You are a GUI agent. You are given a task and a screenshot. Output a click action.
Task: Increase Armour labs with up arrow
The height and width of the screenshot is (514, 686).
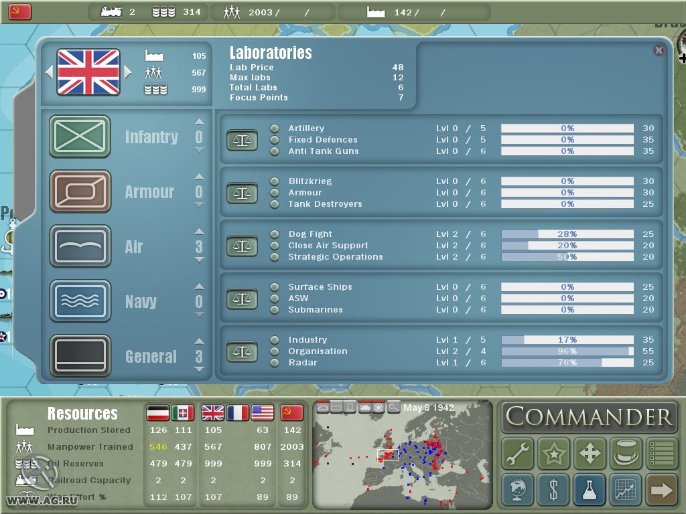199,177
